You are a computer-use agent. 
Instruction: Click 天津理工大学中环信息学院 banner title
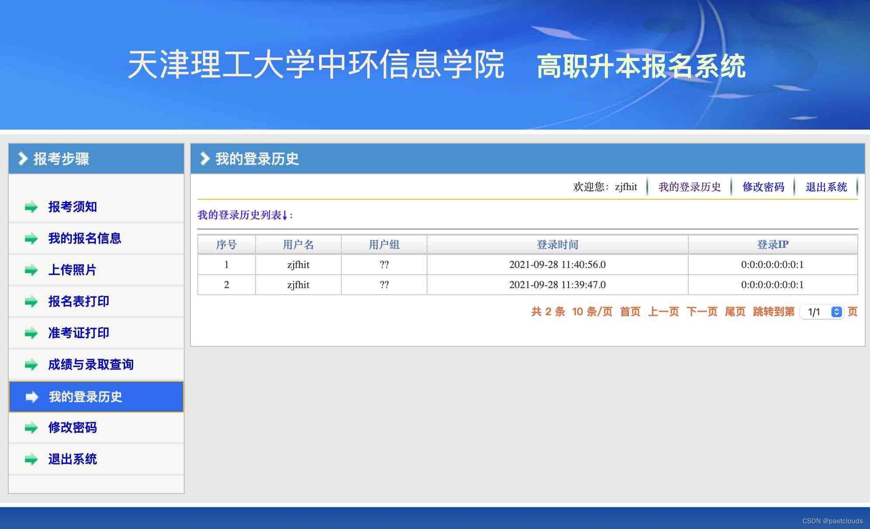[316, 65]
